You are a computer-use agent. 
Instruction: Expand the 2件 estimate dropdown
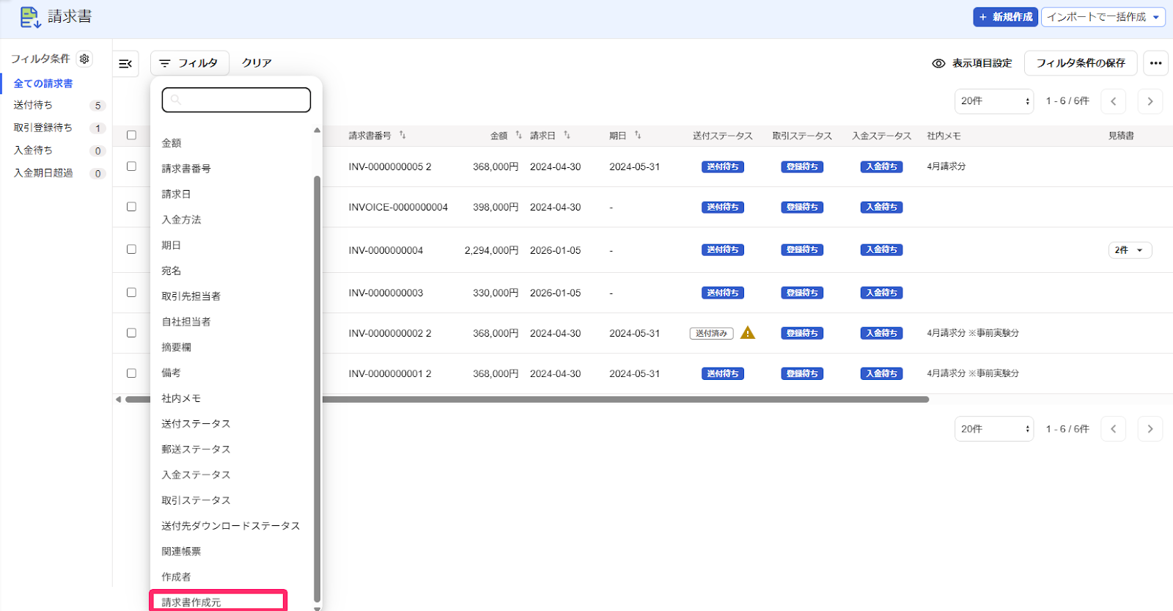(x=1130, y=250)
